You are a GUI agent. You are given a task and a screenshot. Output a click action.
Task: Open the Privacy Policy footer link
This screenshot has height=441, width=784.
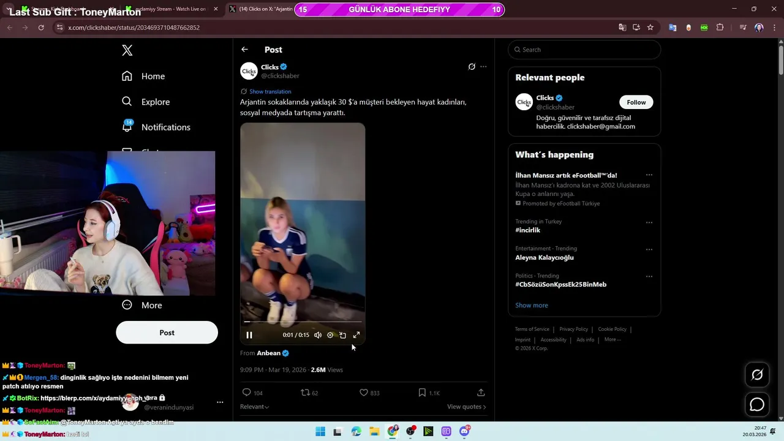click(x=573, y=330)
